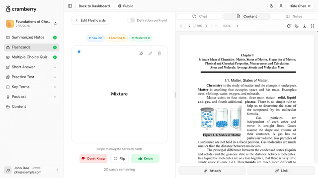The height and width of the screenshot is (178, 318).
Task: Click the Cramberry logo
Action: click(x=21, y=9)
